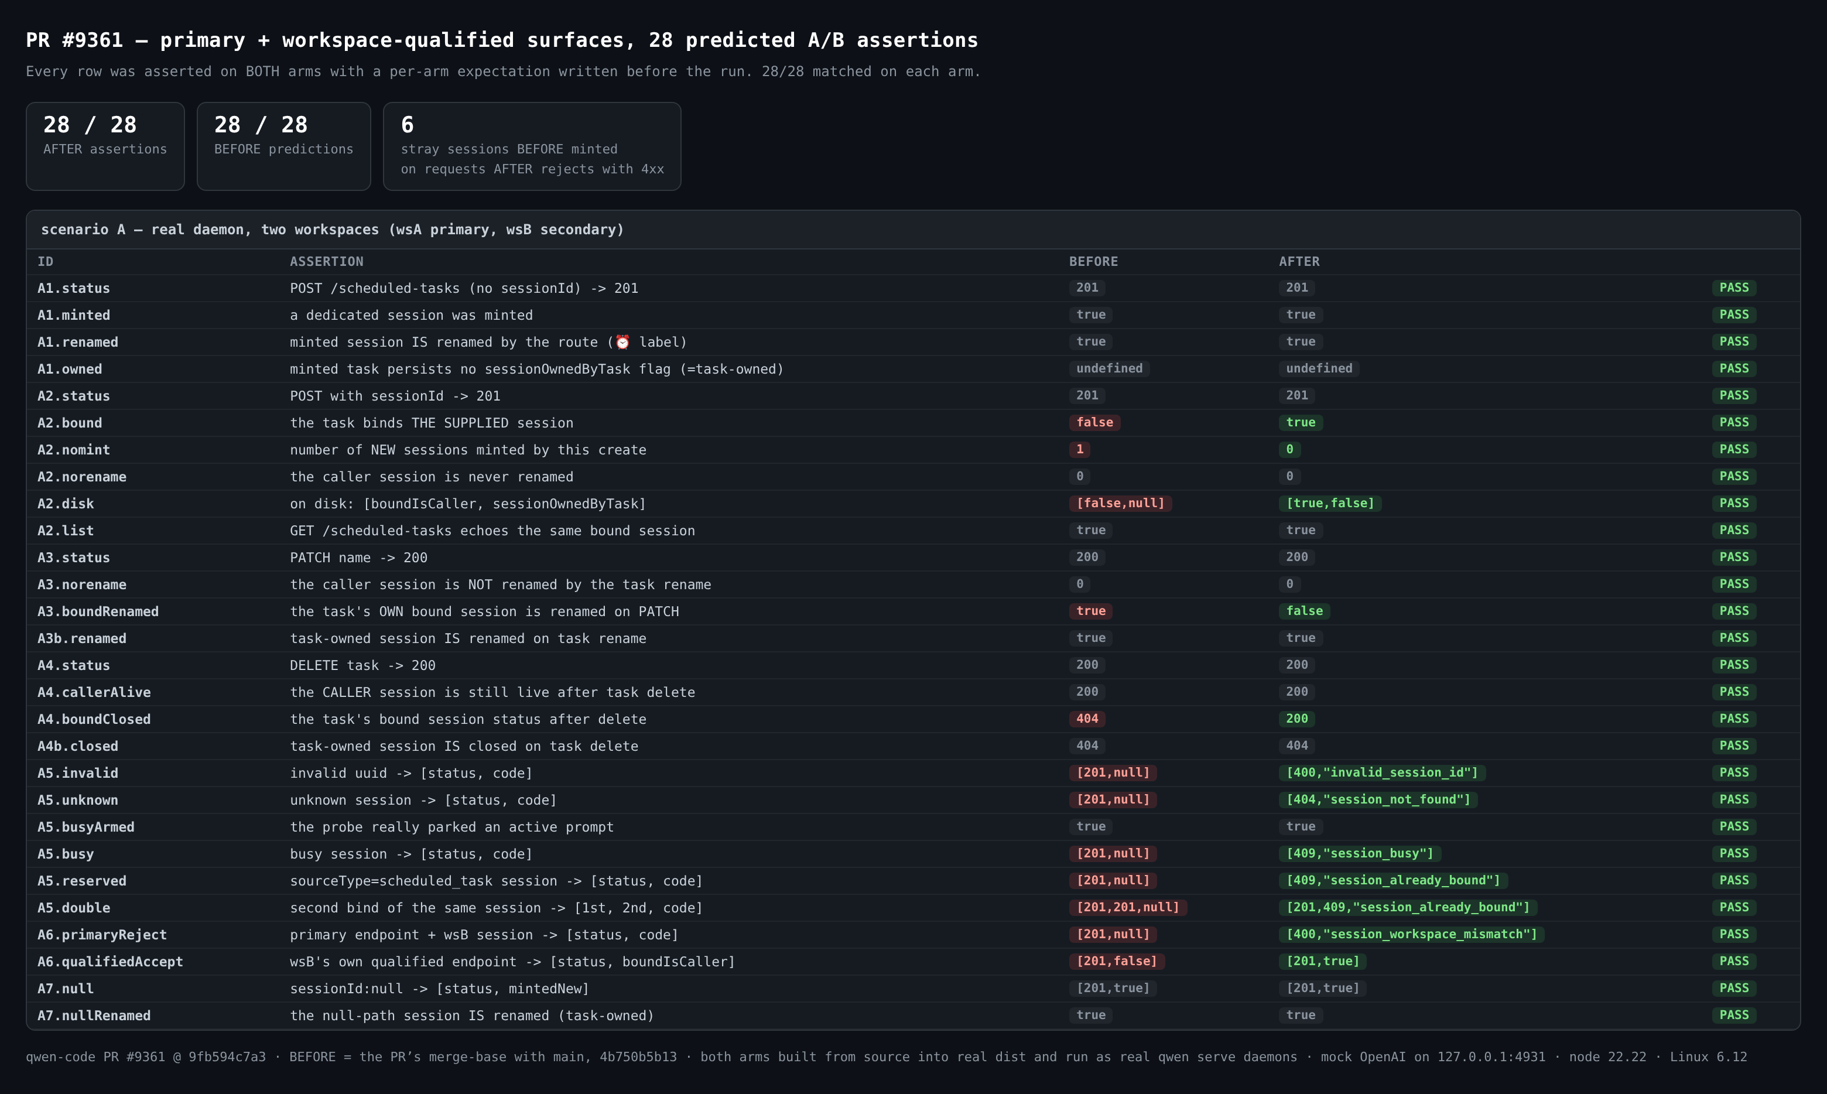Select the 28 / 28 AFTER assertions card
Screen dimensions: 1827x1094
click(105, 146)
